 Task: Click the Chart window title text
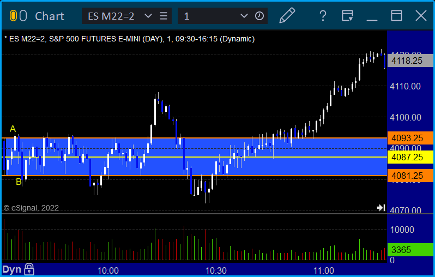coord(50,16)
